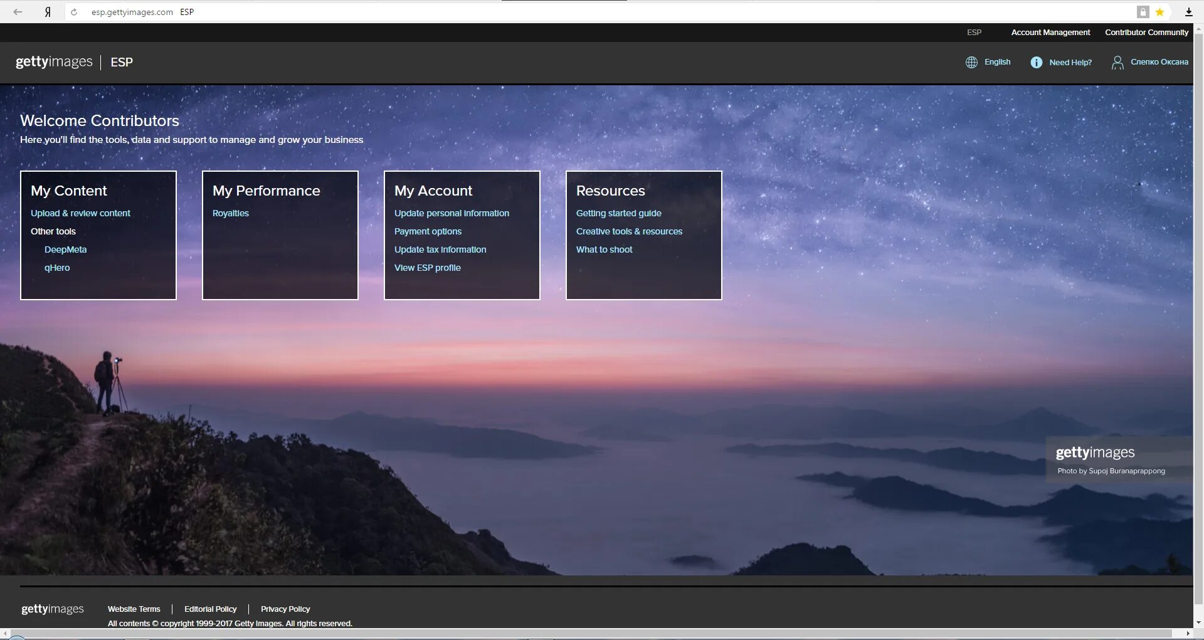The width and height of the screenshot is (1204, 640).
Task: Open Update personal information
Action: (x=451, y=213)
